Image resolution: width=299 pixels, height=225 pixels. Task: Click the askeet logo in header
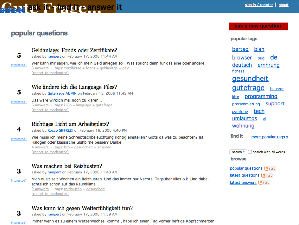tap(13, 10)
